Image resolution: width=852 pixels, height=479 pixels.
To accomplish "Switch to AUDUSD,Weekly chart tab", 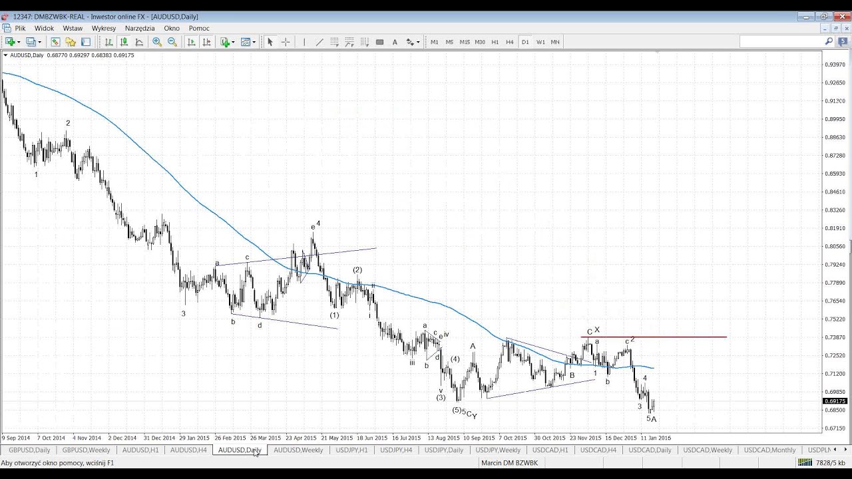I will click(x=298, y=450).
